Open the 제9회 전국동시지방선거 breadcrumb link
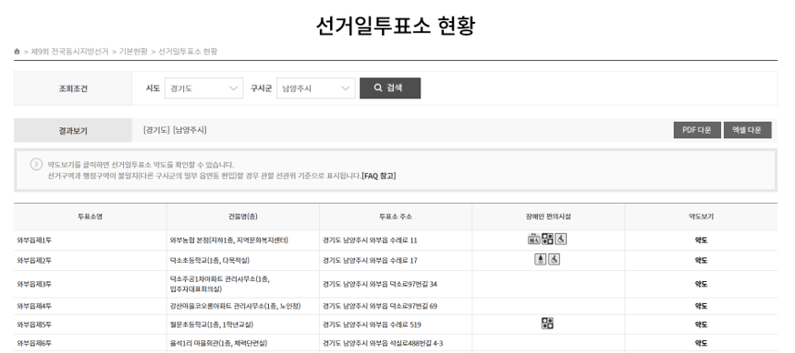This screenshot has height=353, width=795. coord(69,52)
